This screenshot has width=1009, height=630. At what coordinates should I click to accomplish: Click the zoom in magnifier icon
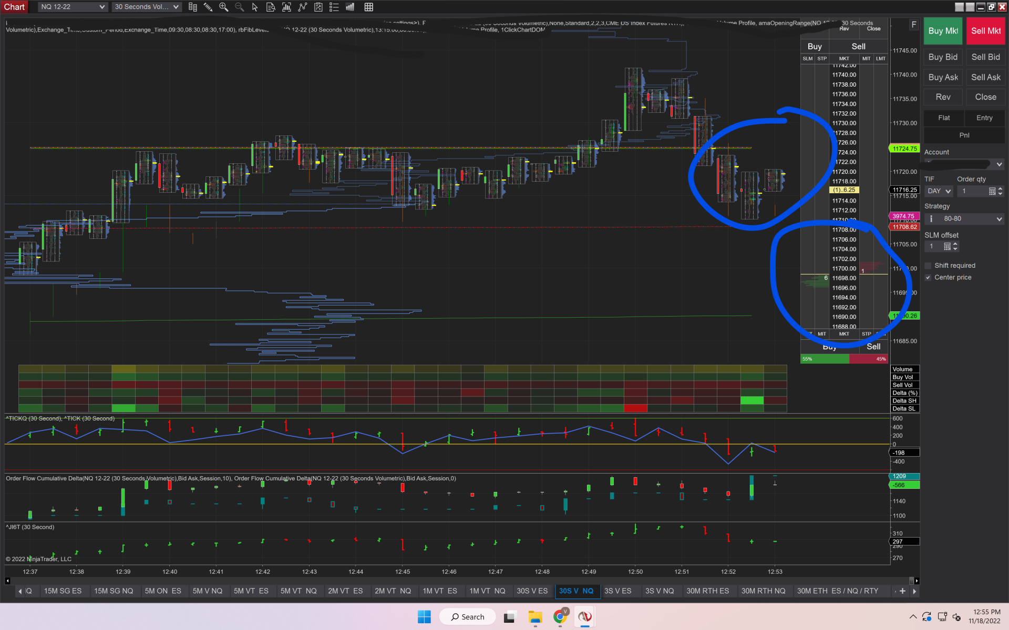[224, 7]
